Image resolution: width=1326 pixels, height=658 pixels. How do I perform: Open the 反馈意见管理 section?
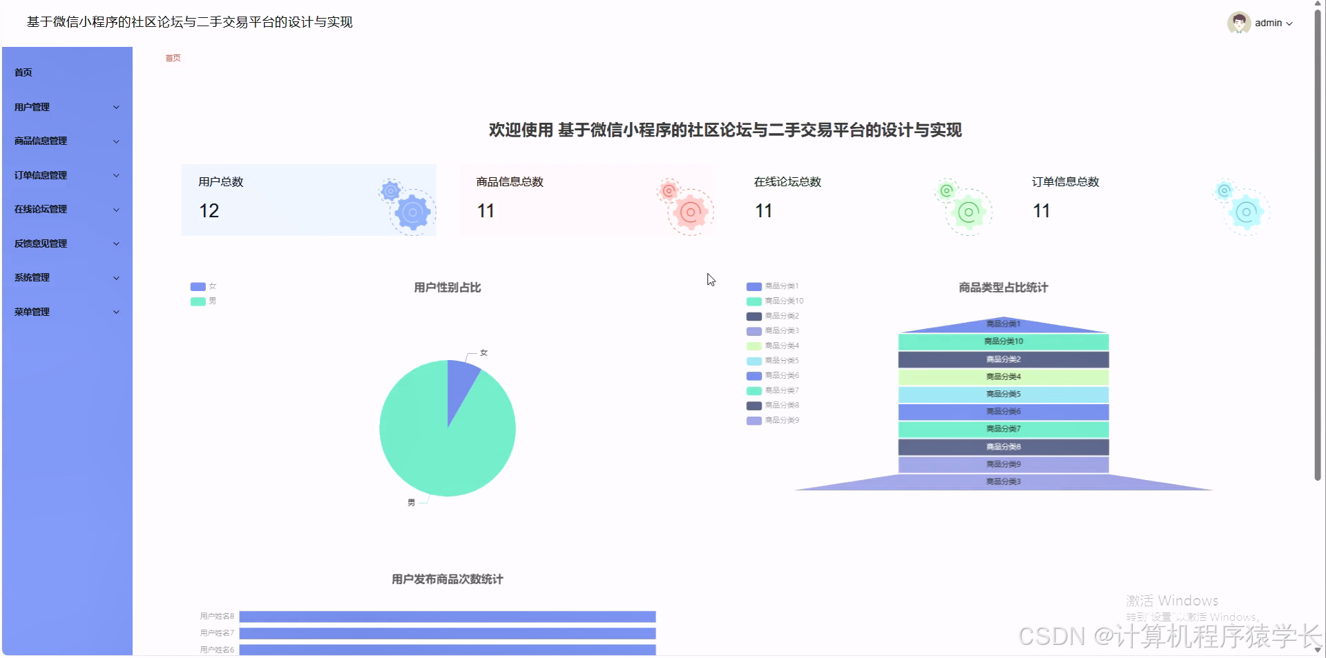click(66, 243)
